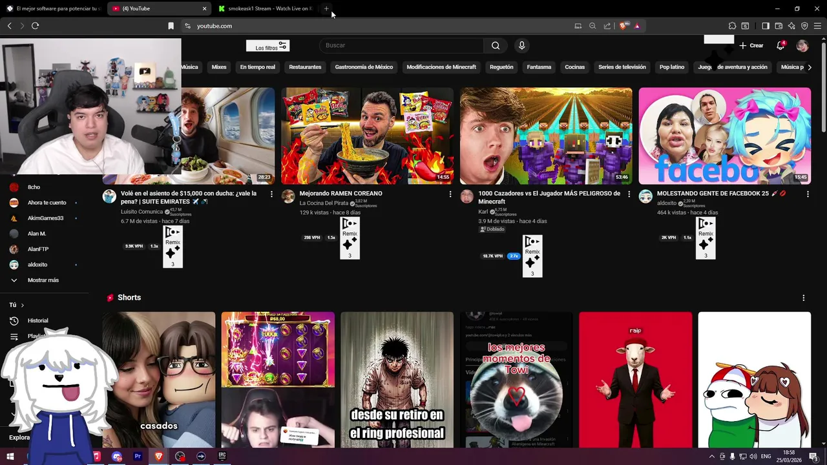This screenshot has width=827, height=465.
Task: Select the Mixes category chip
Action: pyautogui.click(x=219, y=67)
